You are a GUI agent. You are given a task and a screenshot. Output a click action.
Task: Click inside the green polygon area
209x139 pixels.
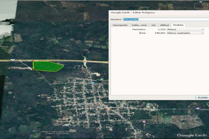tap(46, 66)
